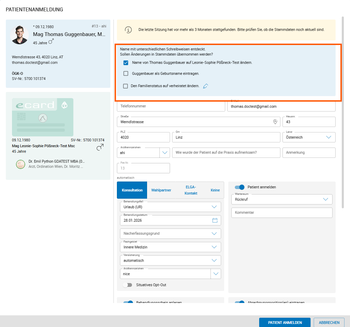Click Dr. Emil Python doctor avatar
This screenshot has width=350, height=327.
pyautogui.click(x=21, y=164)
